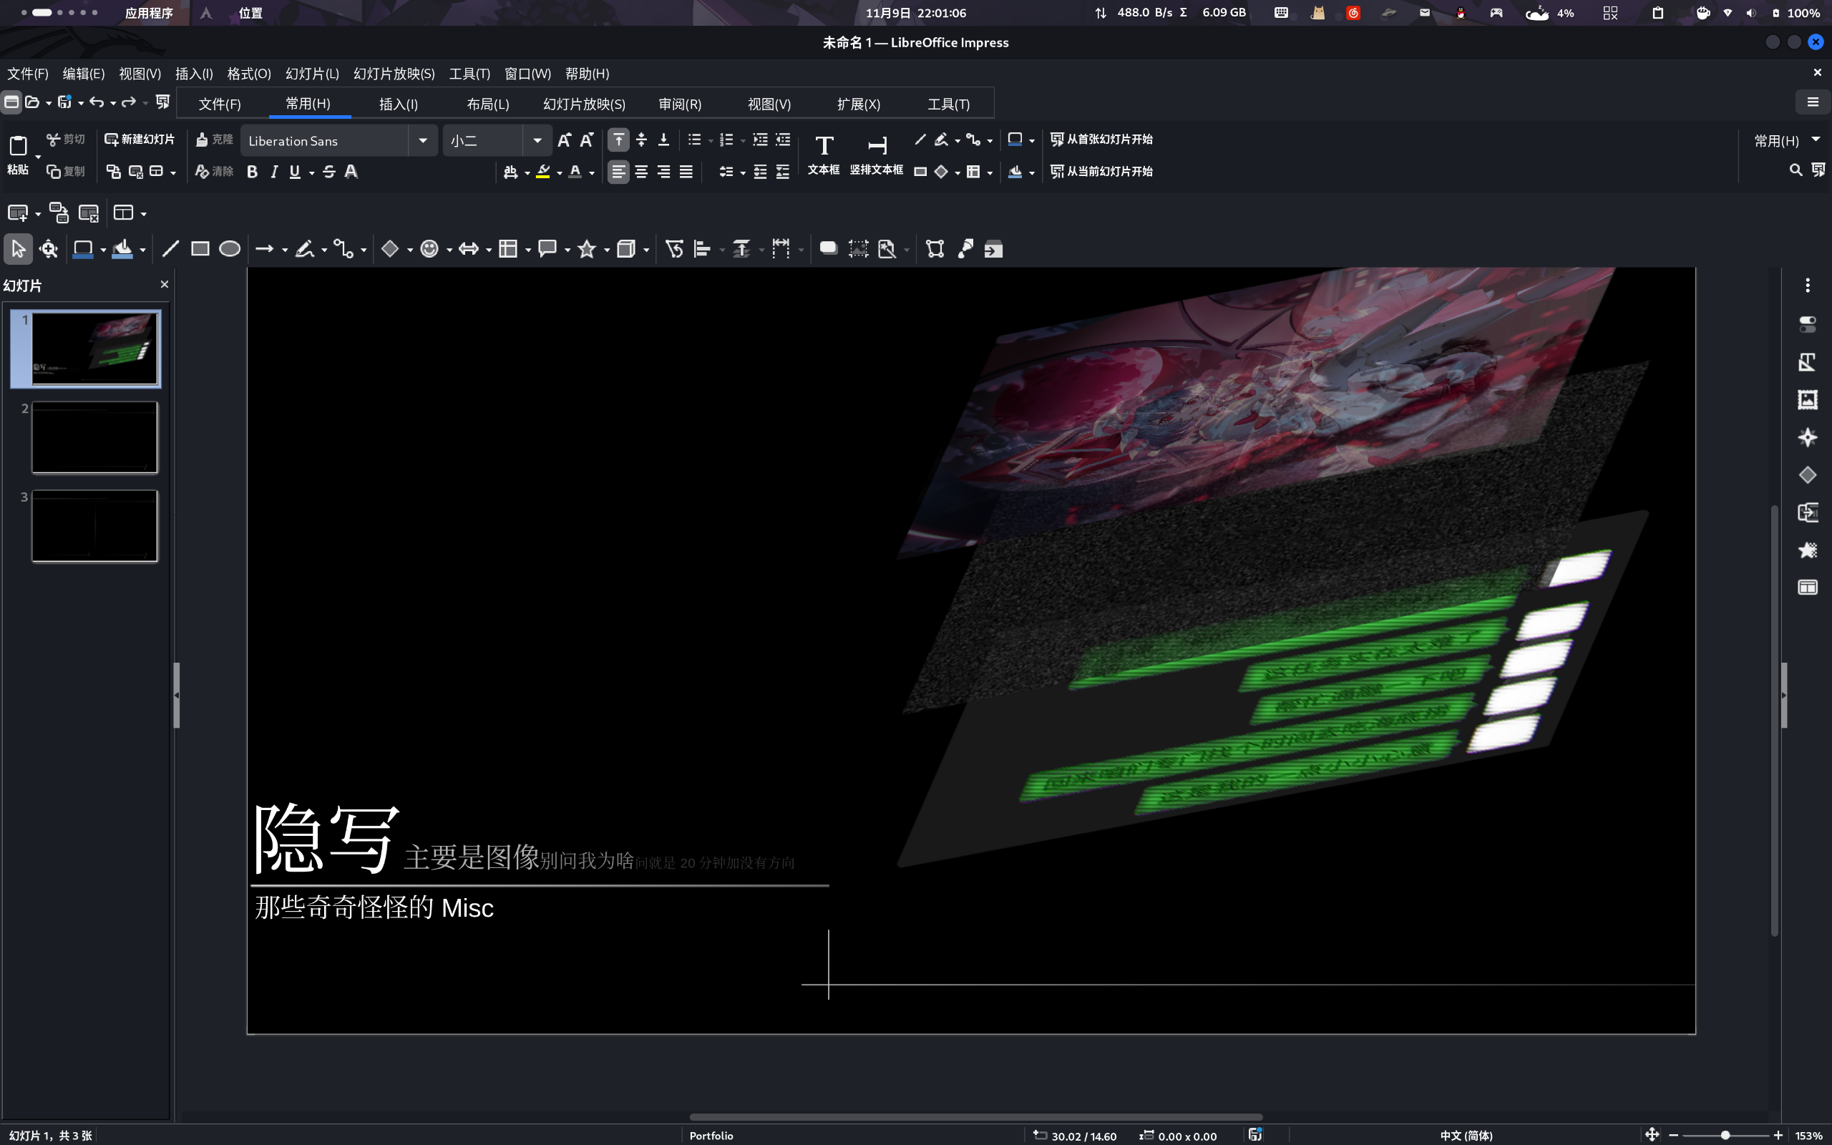Insert a vertical text box
Image resolution: width=1832 pixels, height=1145 pixels.
pos(877,155)
